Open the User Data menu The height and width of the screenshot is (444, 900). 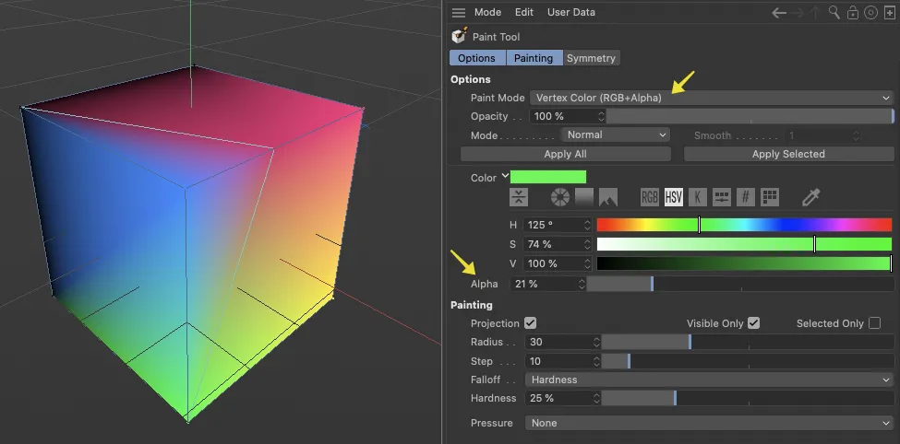[x=570, y=13]
